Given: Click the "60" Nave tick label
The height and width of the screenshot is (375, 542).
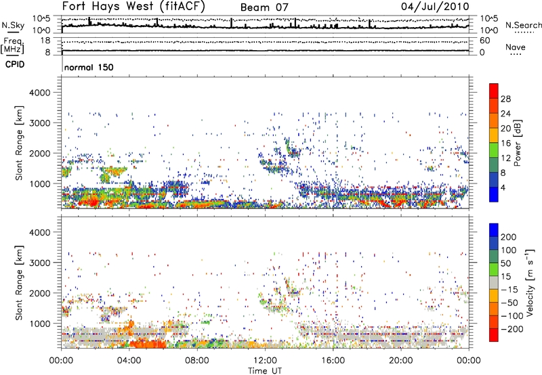Looking at the screenshot, I should pyautogui.click(x=484, y=41).
